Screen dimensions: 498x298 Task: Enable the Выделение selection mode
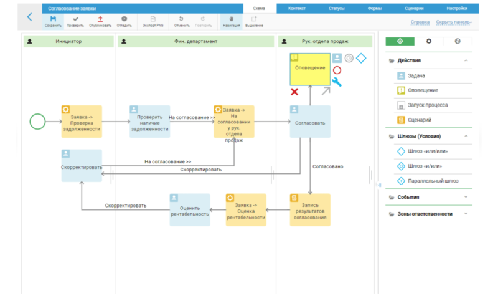pyautogui.click(x=254, y=20)
